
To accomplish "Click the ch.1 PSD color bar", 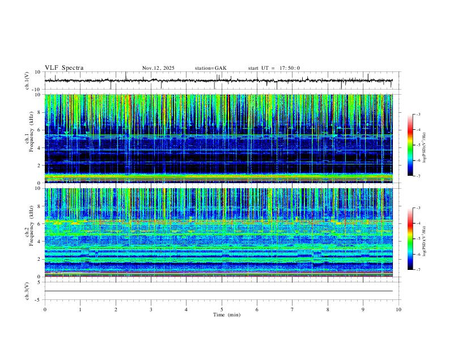I will (410, 145).
